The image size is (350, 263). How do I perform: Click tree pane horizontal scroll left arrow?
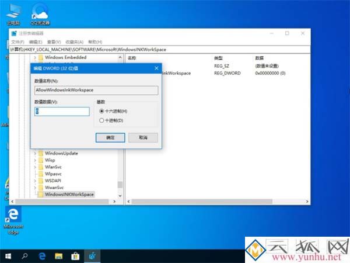click(12, 202)
